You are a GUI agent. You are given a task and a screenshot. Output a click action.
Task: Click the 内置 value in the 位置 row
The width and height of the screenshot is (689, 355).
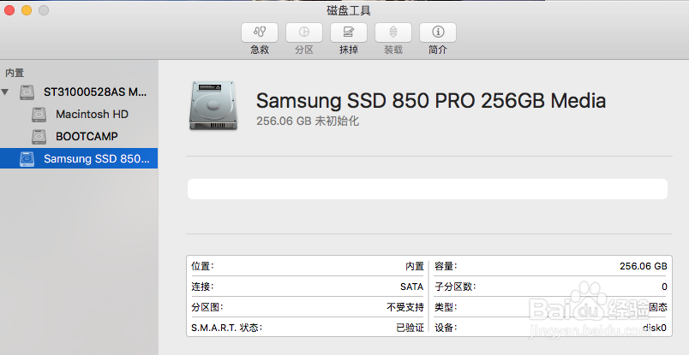click(x=415, y=266)
